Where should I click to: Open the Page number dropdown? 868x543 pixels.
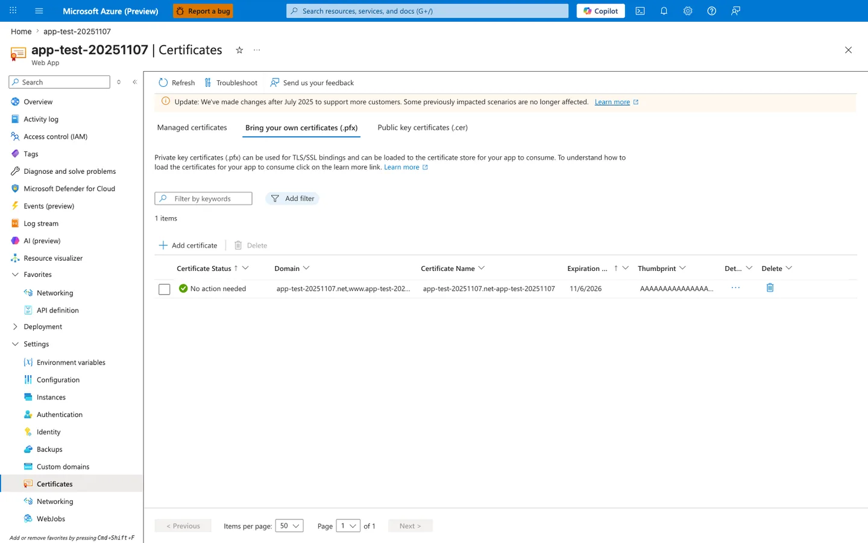[x=348, y=526]
